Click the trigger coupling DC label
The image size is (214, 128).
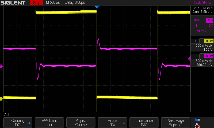pos(211,26)
